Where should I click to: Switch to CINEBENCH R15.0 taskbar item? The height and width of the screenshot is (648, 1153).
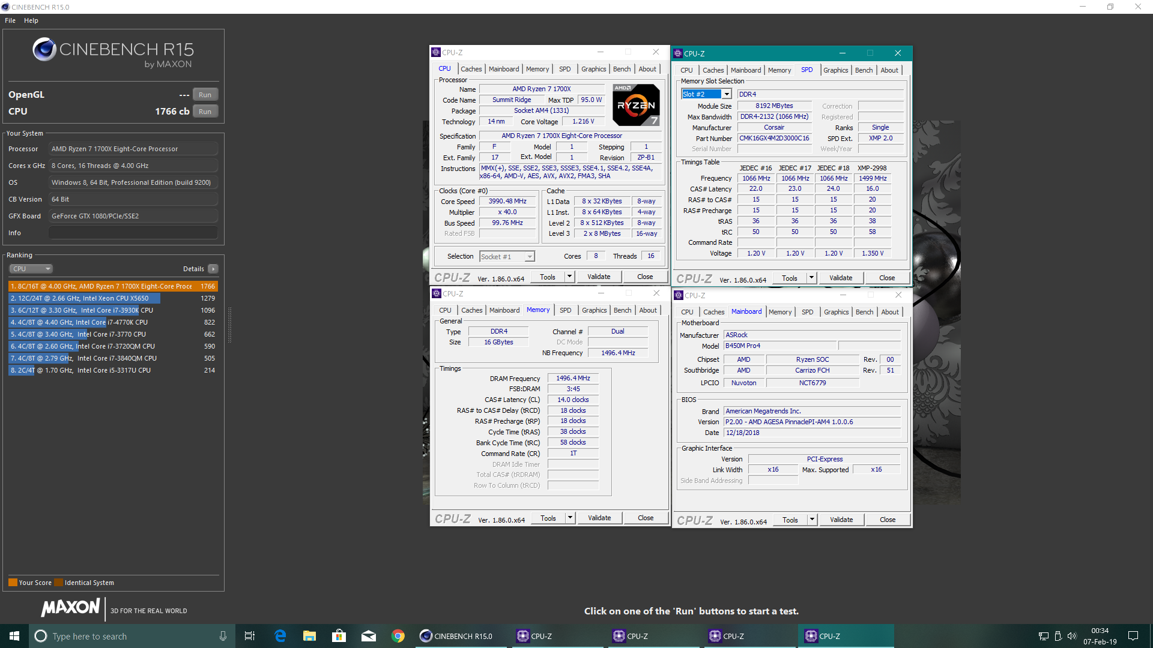(x=461, y=636)
